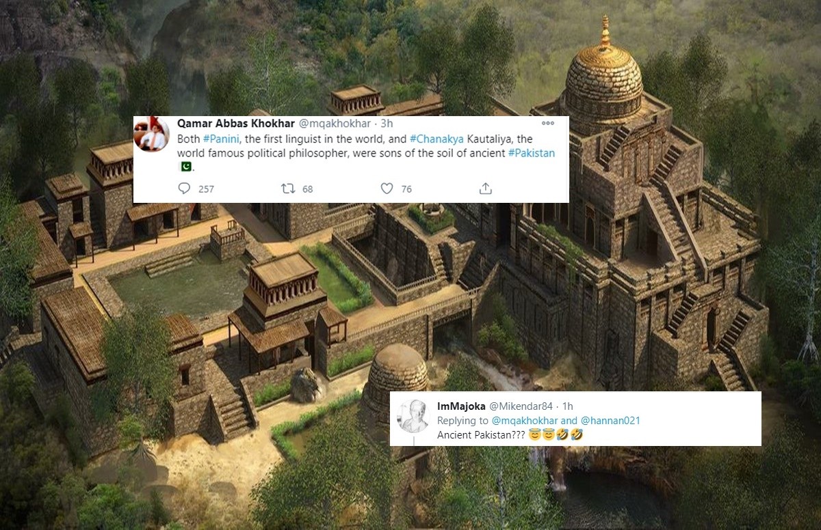Image resolution: width=821 pixels, height=530 pixels.
Task: Click the Pakistan flag emoji
Action: coord(185,167)
